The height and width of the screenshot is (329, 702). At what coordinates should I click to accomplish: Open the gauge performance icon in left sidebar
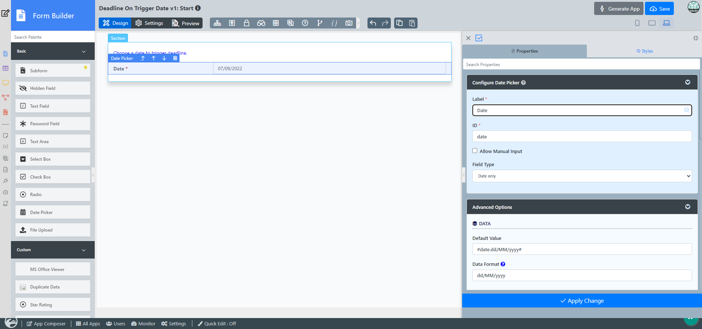(x=5, y=192)
